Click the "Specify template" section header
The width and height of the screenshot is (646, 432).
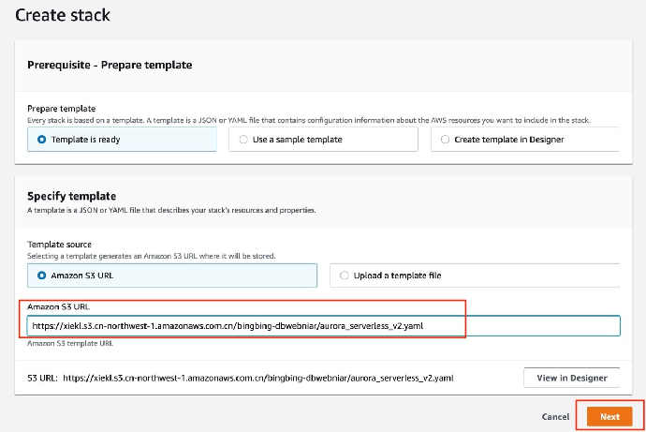tap(71, 196)
